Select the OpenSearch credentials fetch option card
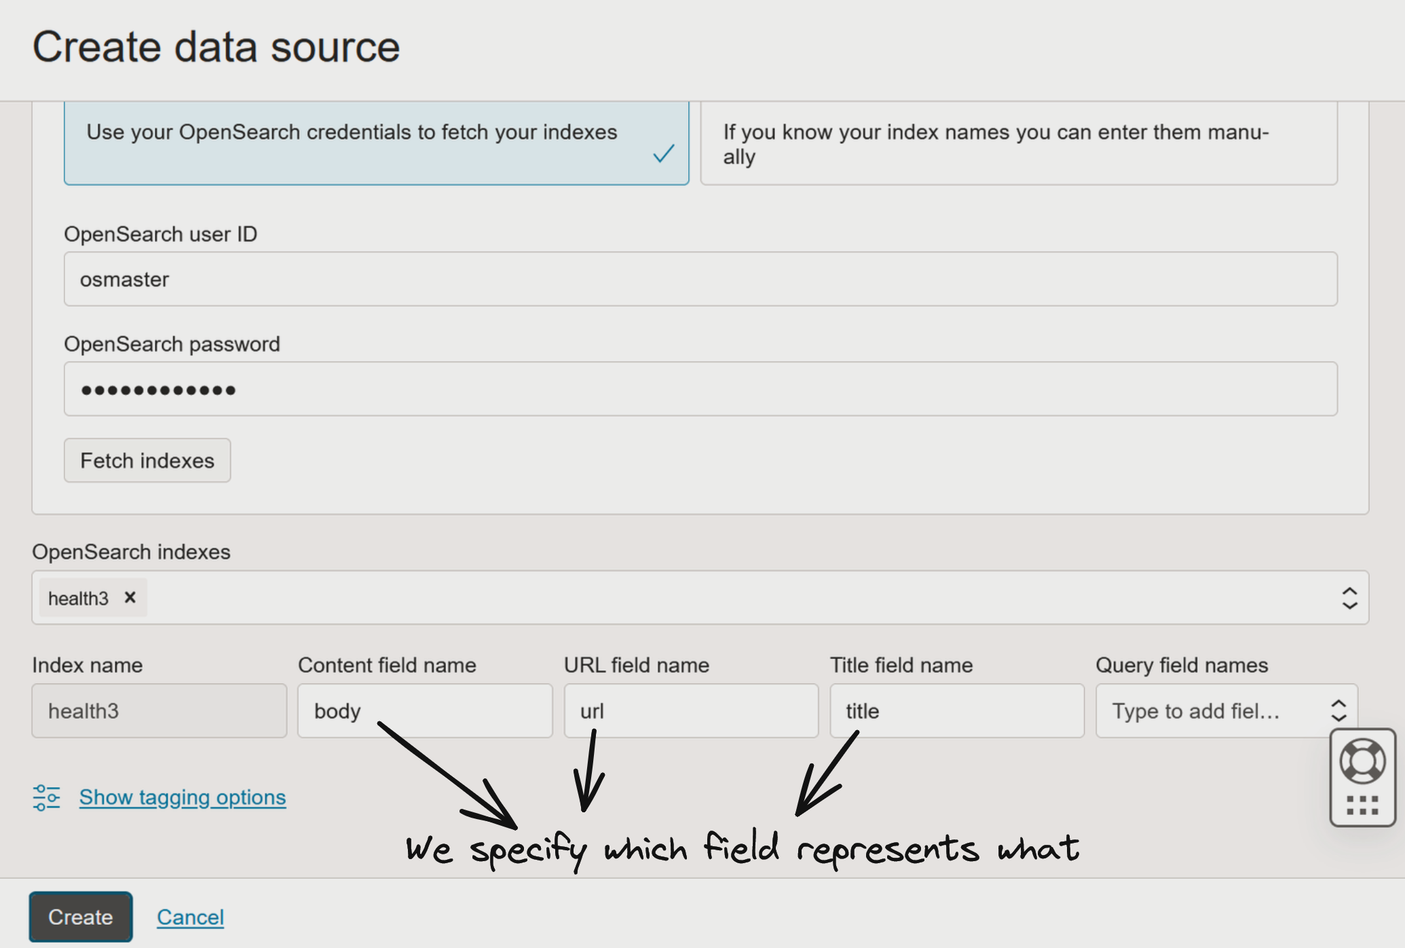Viewport: 1405px width, 948px height. (376, 143)
